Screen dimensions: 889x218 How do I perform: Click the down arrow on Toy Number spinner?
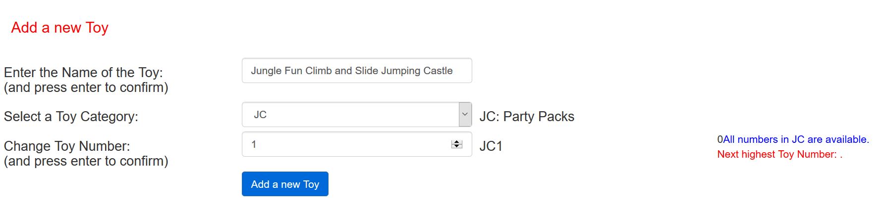[457, 146]
